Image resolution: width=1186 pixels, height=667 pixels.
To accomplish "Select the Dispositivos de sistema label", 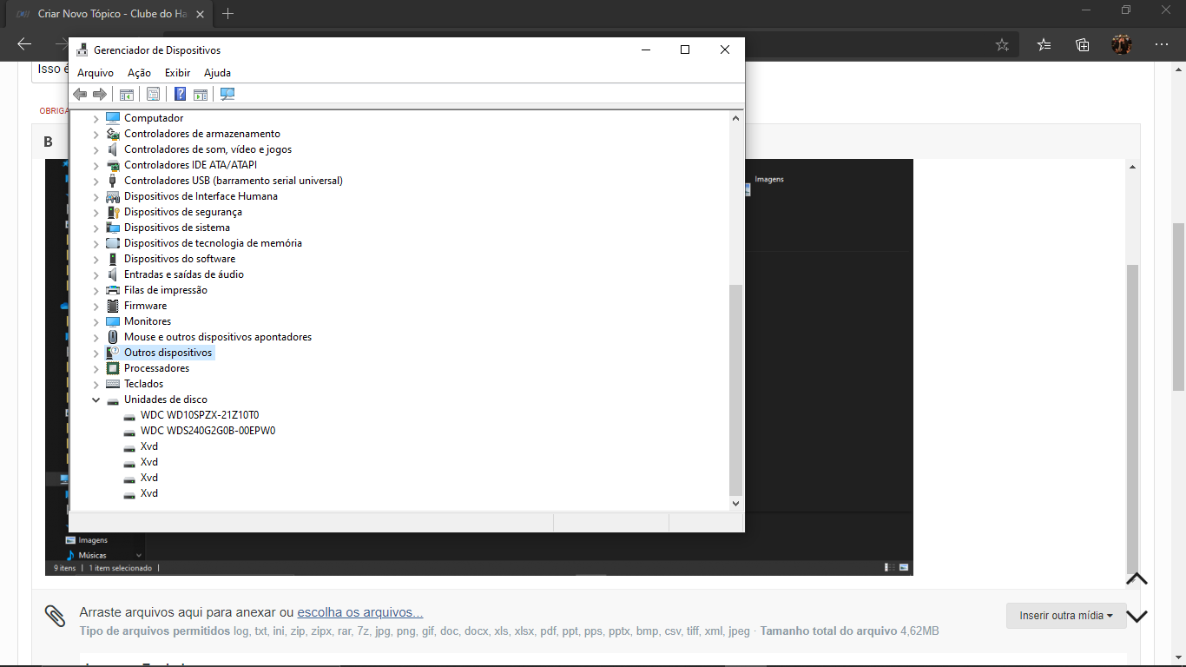I will coord(177,228).
